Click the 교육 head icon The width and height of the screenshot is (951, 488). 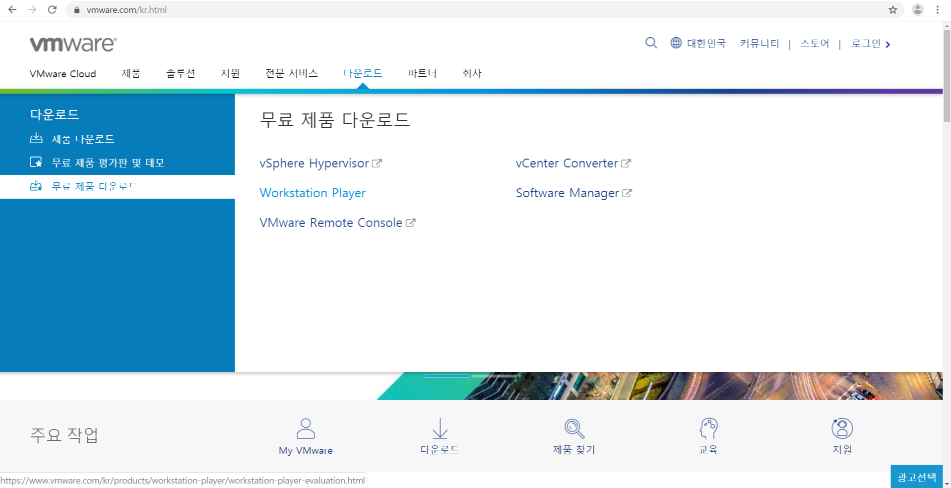pos(708,429)
